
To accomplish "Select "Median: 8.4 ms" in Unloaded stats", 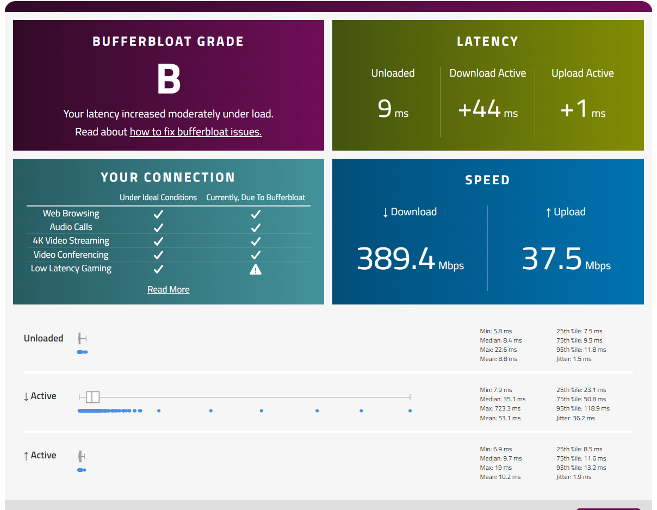I will pyautogui.click(x=501, y=340).
